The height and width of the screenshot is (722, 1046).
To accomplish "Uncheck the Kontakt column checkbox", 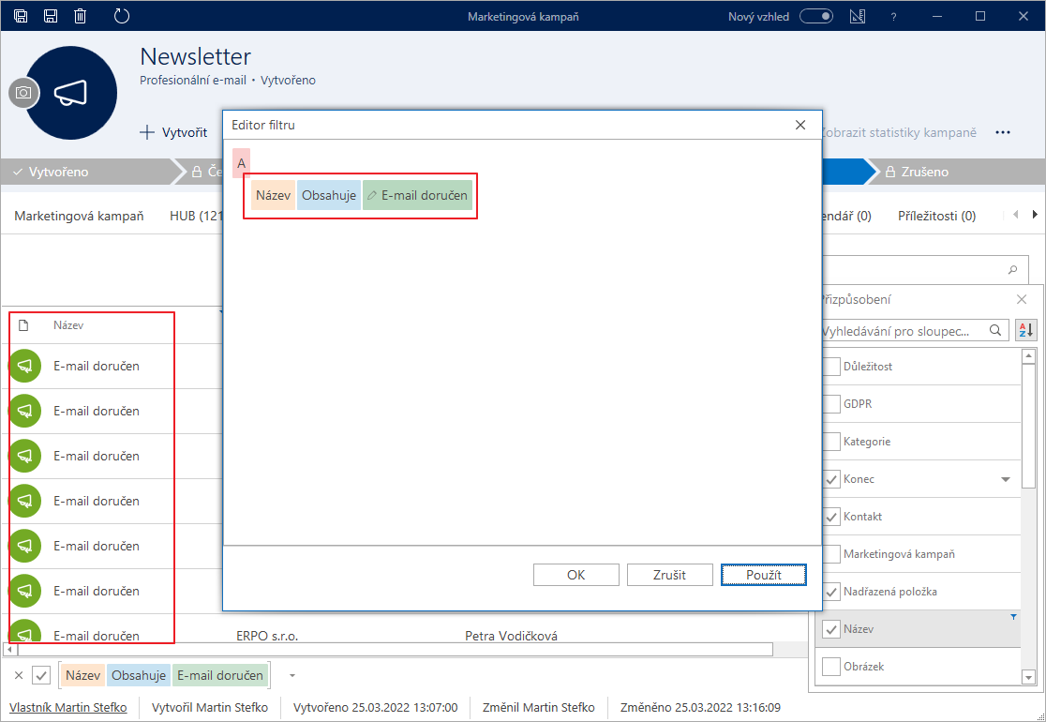I will pyautogui.click(x=831, y=516).
